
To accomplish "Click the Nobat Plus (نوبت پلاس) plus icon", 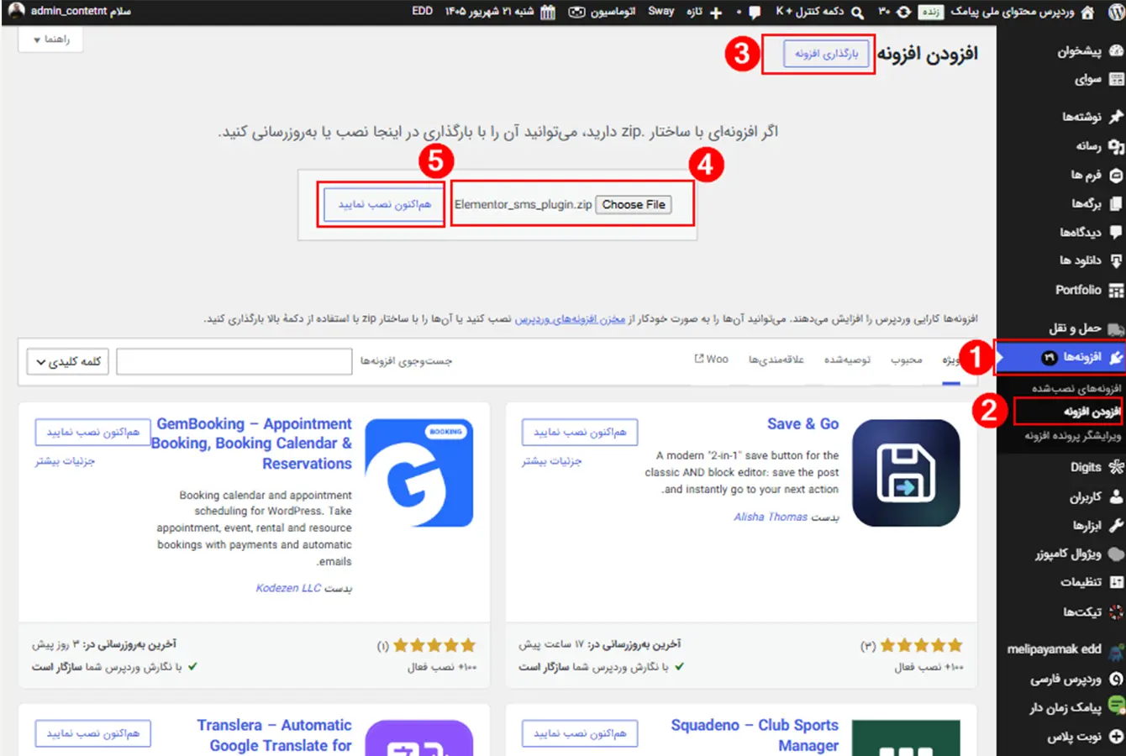I will coord(1116,736).
